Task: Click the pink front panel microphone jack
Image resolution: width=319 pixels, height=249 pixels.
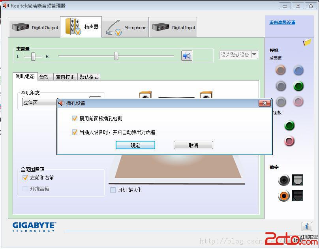Action: pyautogui.click(x=289, y=141)
